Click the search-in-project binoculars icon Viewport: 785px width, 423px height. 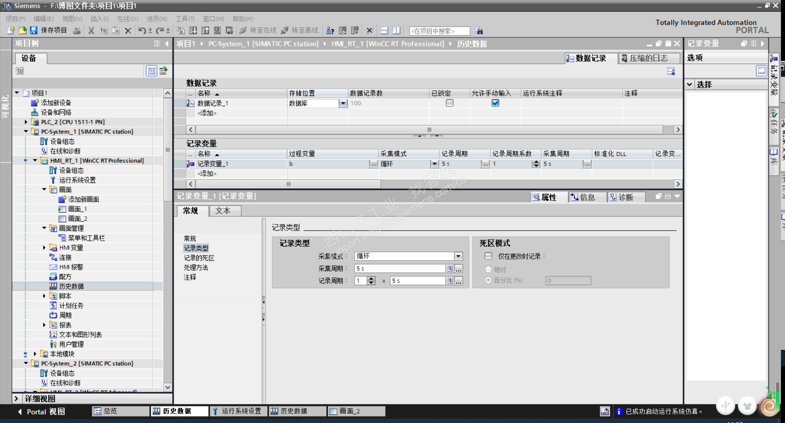(479, 31)
